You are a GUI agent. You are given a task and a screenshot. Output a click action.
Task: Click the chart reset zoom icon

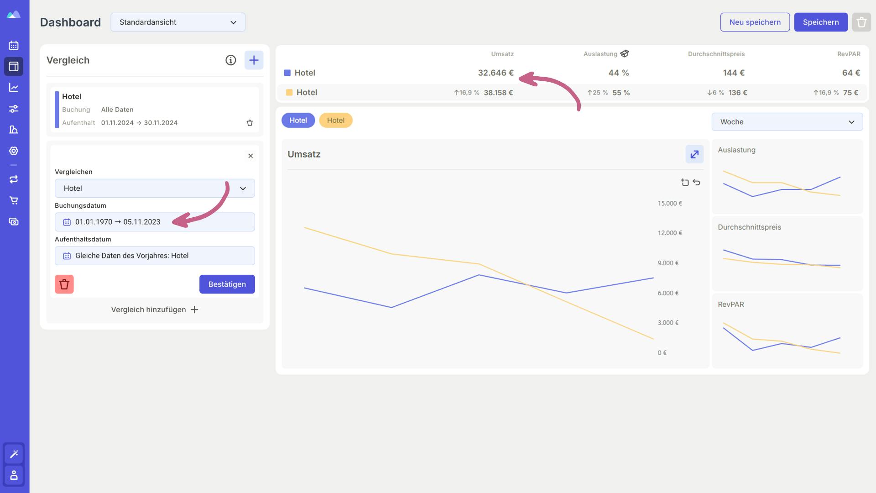point(685,182)
